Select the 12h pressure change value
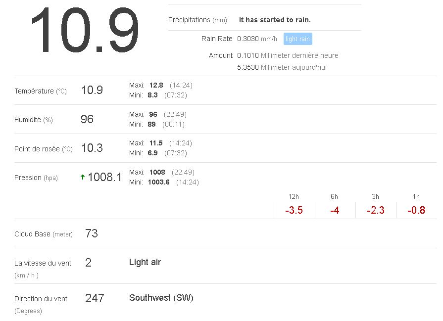Image resolution: width=443 pixels, height=321 pixels. tap(294, 210)
